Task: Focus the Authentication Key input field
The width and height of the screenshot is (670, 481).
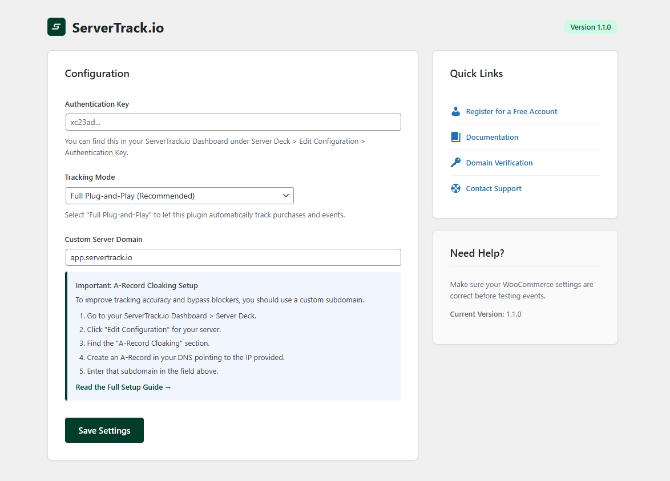Action: pyautogui.click(x=233, y=122)
